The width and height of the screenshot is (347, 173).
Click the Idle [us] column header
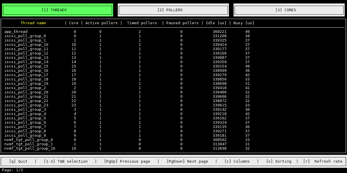pos(216,23)
